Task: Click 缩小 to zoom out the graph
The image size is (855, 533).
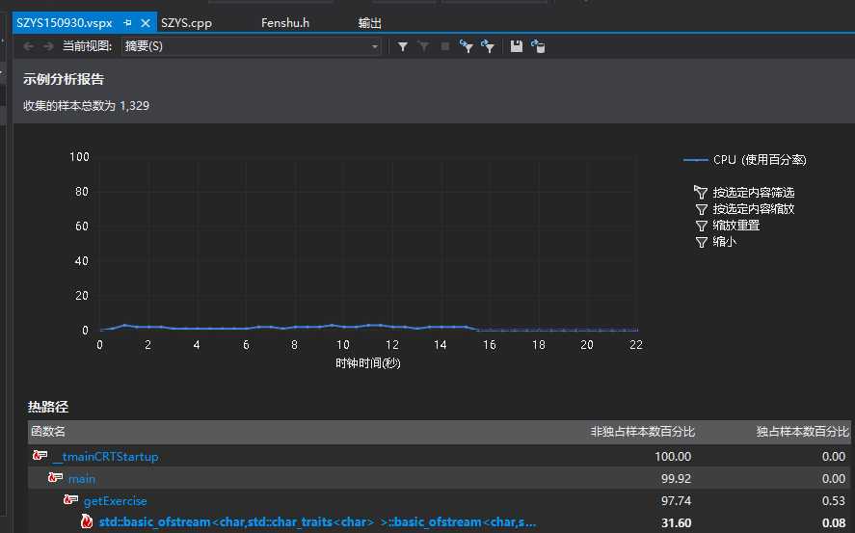Action: click(724, 242)
